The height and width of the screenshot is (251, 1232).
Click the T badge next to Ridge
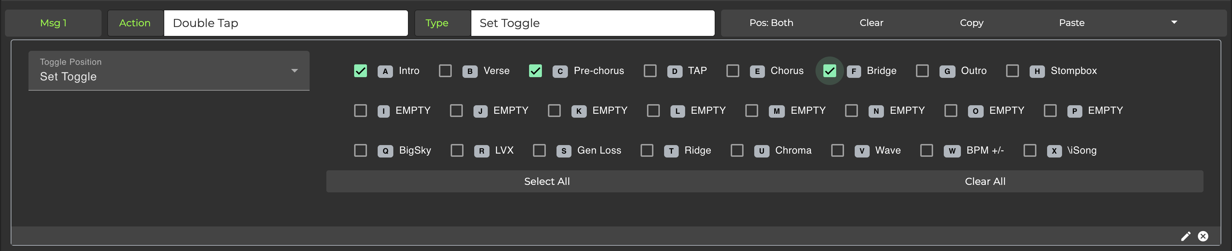pyautogui.click(x=671, y=151)
